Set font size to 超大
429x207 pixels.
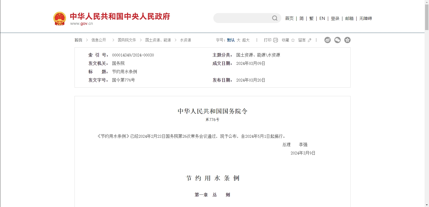pyautogui.click(x=246, y=40)
